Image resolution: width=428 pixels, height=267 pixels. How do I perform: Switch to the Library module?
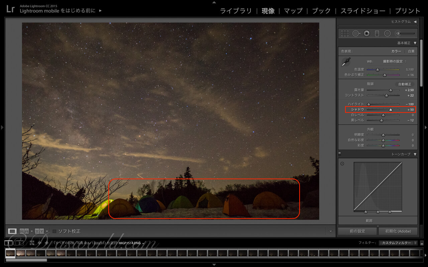coord(236,11)
